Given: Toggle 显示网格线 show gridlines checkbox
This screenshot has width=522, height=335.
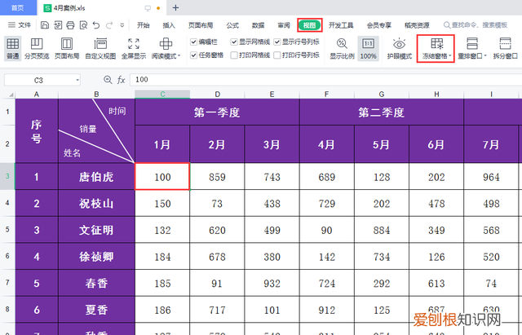Looking at the screenshot, I should pos(234,42).
